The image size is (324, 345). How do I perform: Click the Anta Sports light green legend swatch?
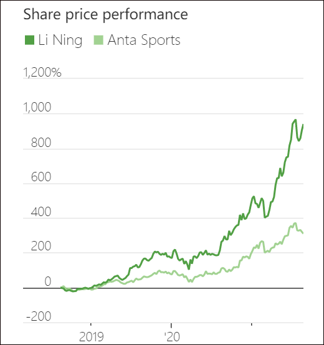(98, 40)
